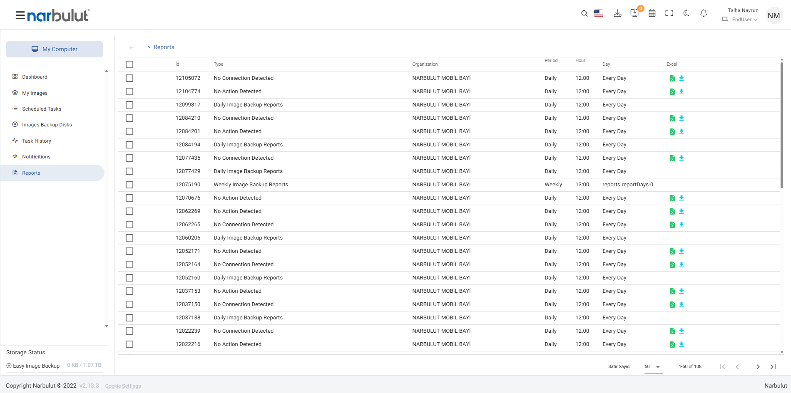791x393 pixels.
Task: Tick the select-all checkbox in table header
Action: click(x=129, y=64)
